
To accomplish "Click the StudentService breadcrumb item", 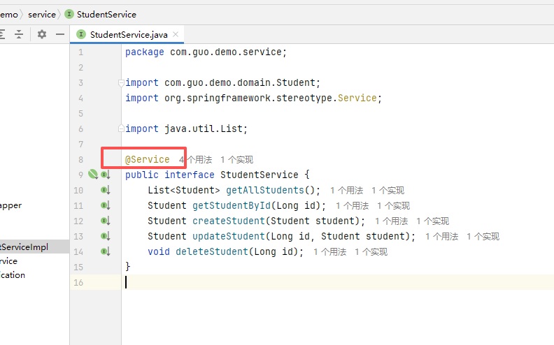I will [106, 14].
